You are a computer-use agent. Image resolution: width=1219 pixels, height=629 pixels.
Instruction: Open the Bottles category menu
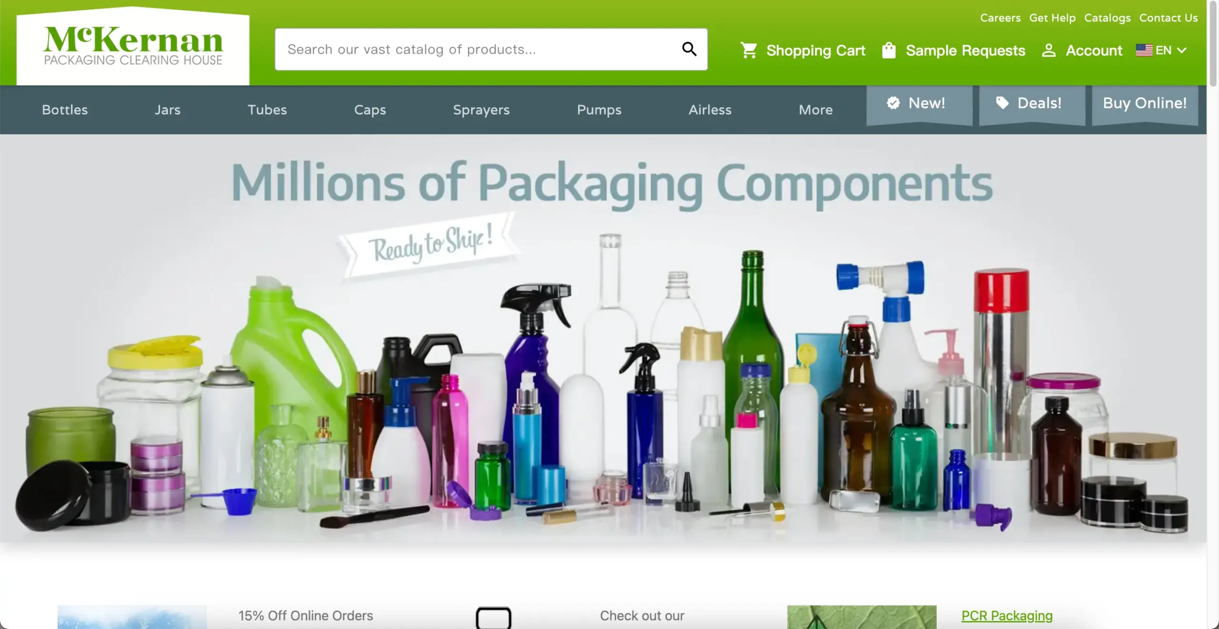coord(65,110)
